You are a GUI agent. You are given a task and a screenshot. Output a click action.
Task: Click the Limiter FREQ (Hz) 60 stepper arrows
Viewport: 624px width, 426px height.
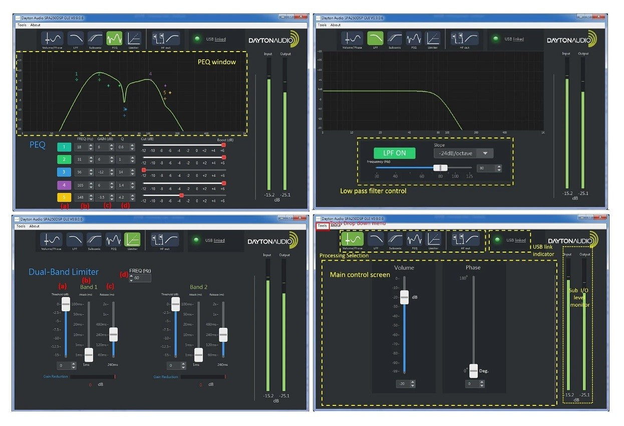(x=131, y=277)
